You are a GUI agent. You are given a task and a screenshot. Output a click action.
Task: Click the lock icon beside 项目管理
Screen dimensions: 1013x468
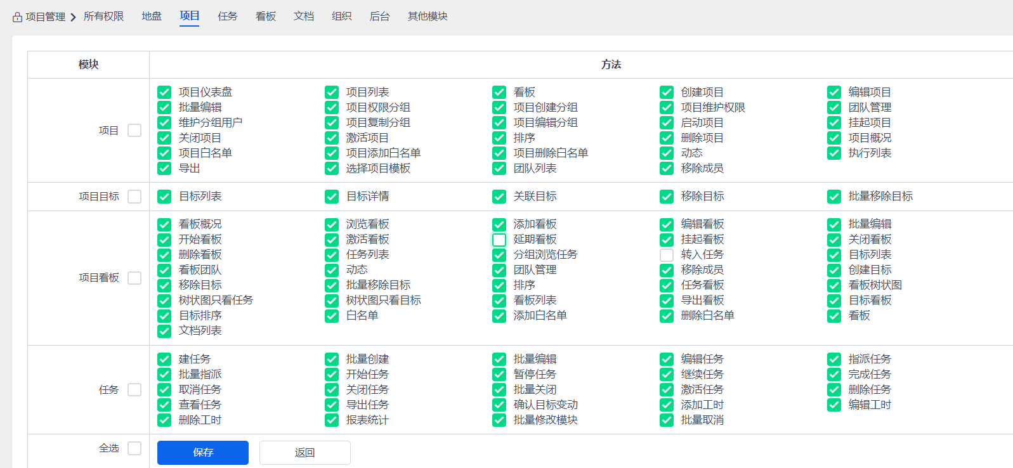click(18, 17)
